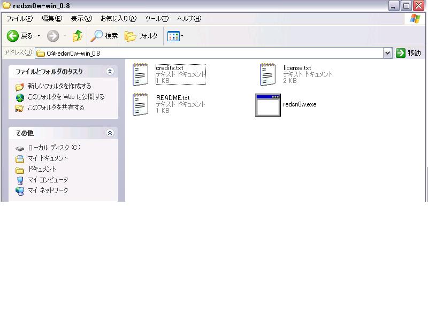Open the Search (検索) magnifier button
Viewport: 428px width, 321px height.
pos(104,36)
